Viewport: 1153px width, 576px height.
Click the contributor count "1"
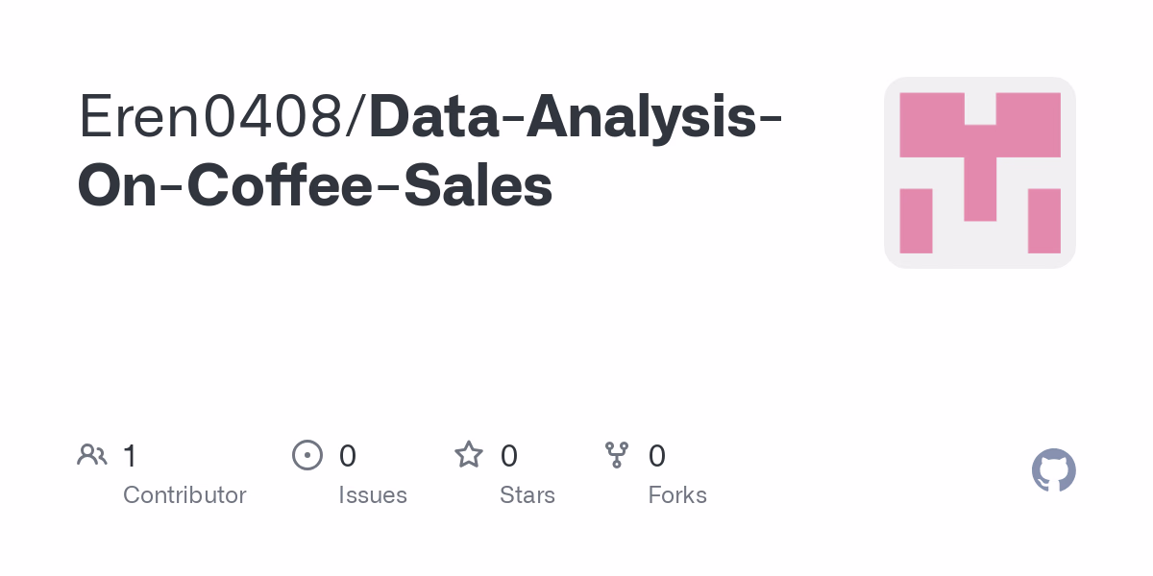(x=130, y=456)
